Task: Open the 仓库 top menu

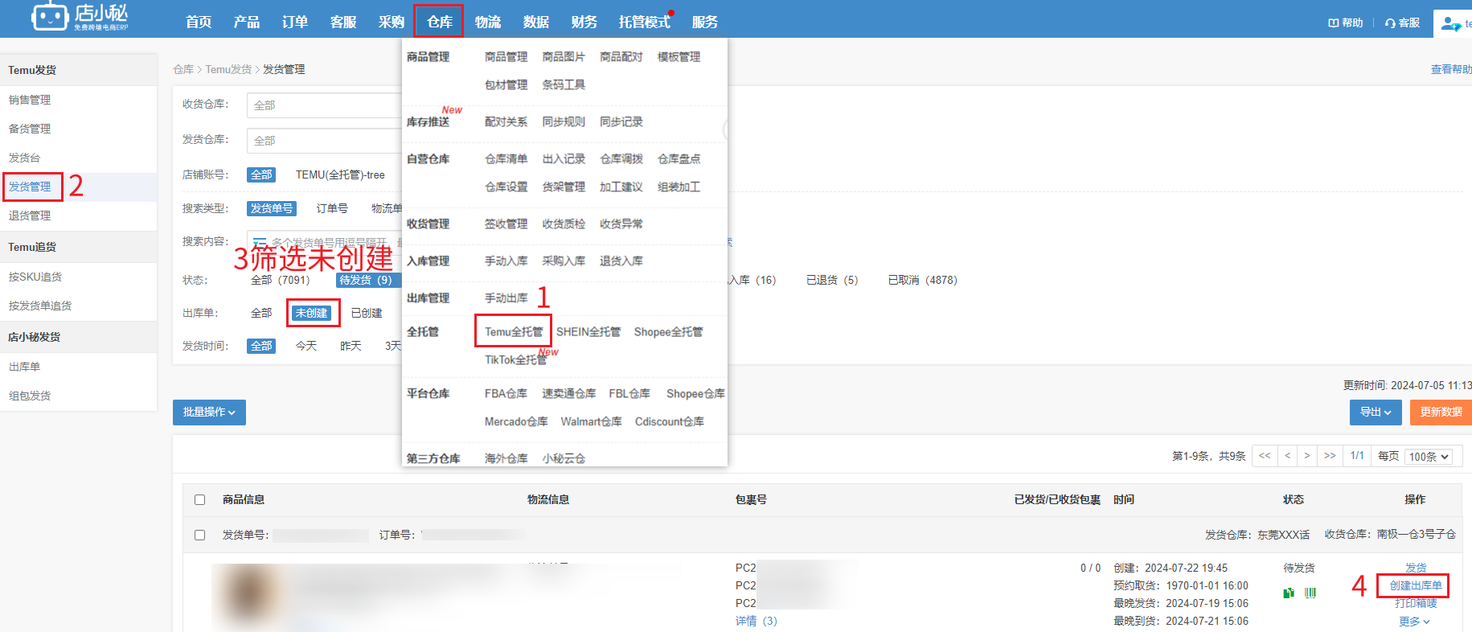Action: click(439, 22)
